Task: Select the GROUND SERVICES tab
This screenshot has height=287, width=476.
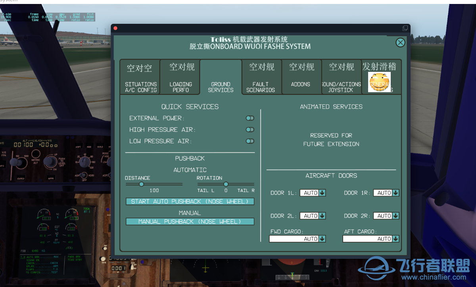Action: coord(221,77)
